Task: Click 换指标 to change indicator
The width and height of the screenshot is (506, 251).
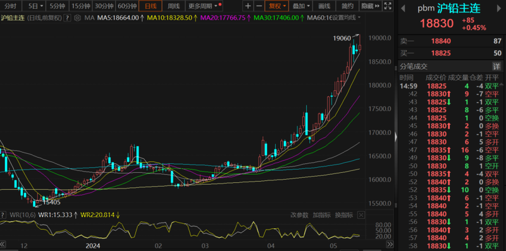Action: tap(343, 215)
